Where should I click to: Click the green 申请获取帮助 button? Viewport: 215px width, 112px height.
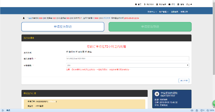click(x=150, y=27)
